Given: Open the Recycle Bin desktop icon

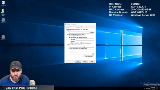Looking at the screenshot, I should pos(3,3).
